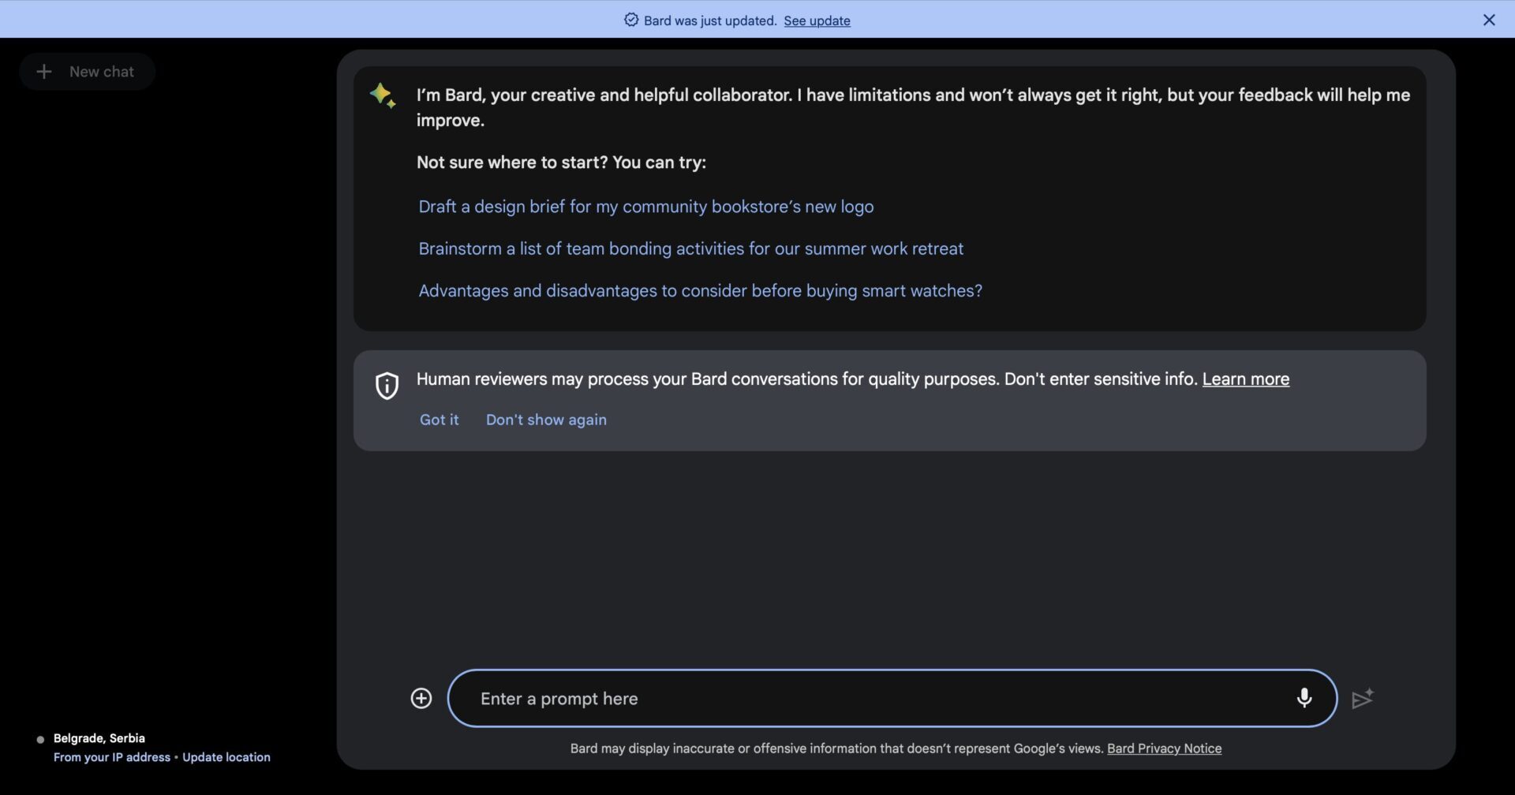Image resolution: width=1515 pixels, height=795 pixels.
Task: Click the privacy shield icon
Action: tap(387, 386)
